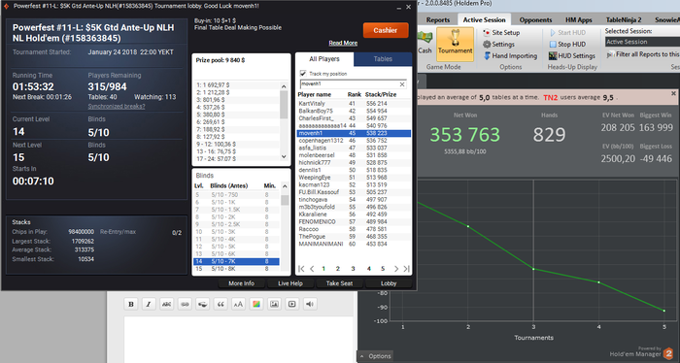680x363 pixels.
Task: Close the TableNinja average tables banner
Action: [x=673, y=93]
